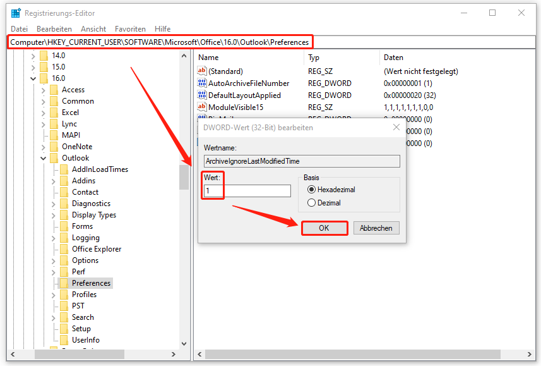Viewport: 541px width, 366px height.
Task: Open the Datei menu
Action: click(x=19, y=29)
